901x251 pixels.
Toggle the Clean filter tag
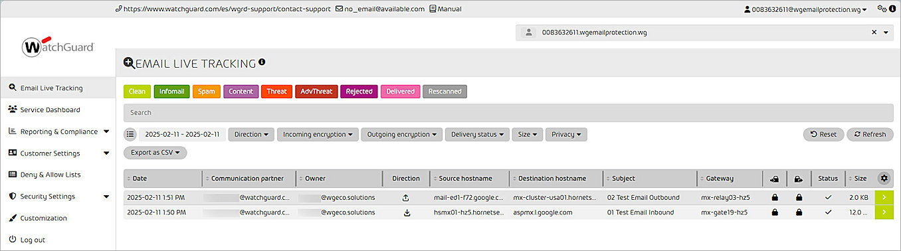137,92
